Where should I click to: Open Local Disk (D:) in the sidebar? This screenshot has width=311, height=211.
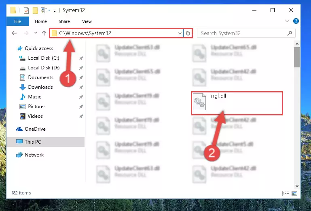[x=44, y=68]
